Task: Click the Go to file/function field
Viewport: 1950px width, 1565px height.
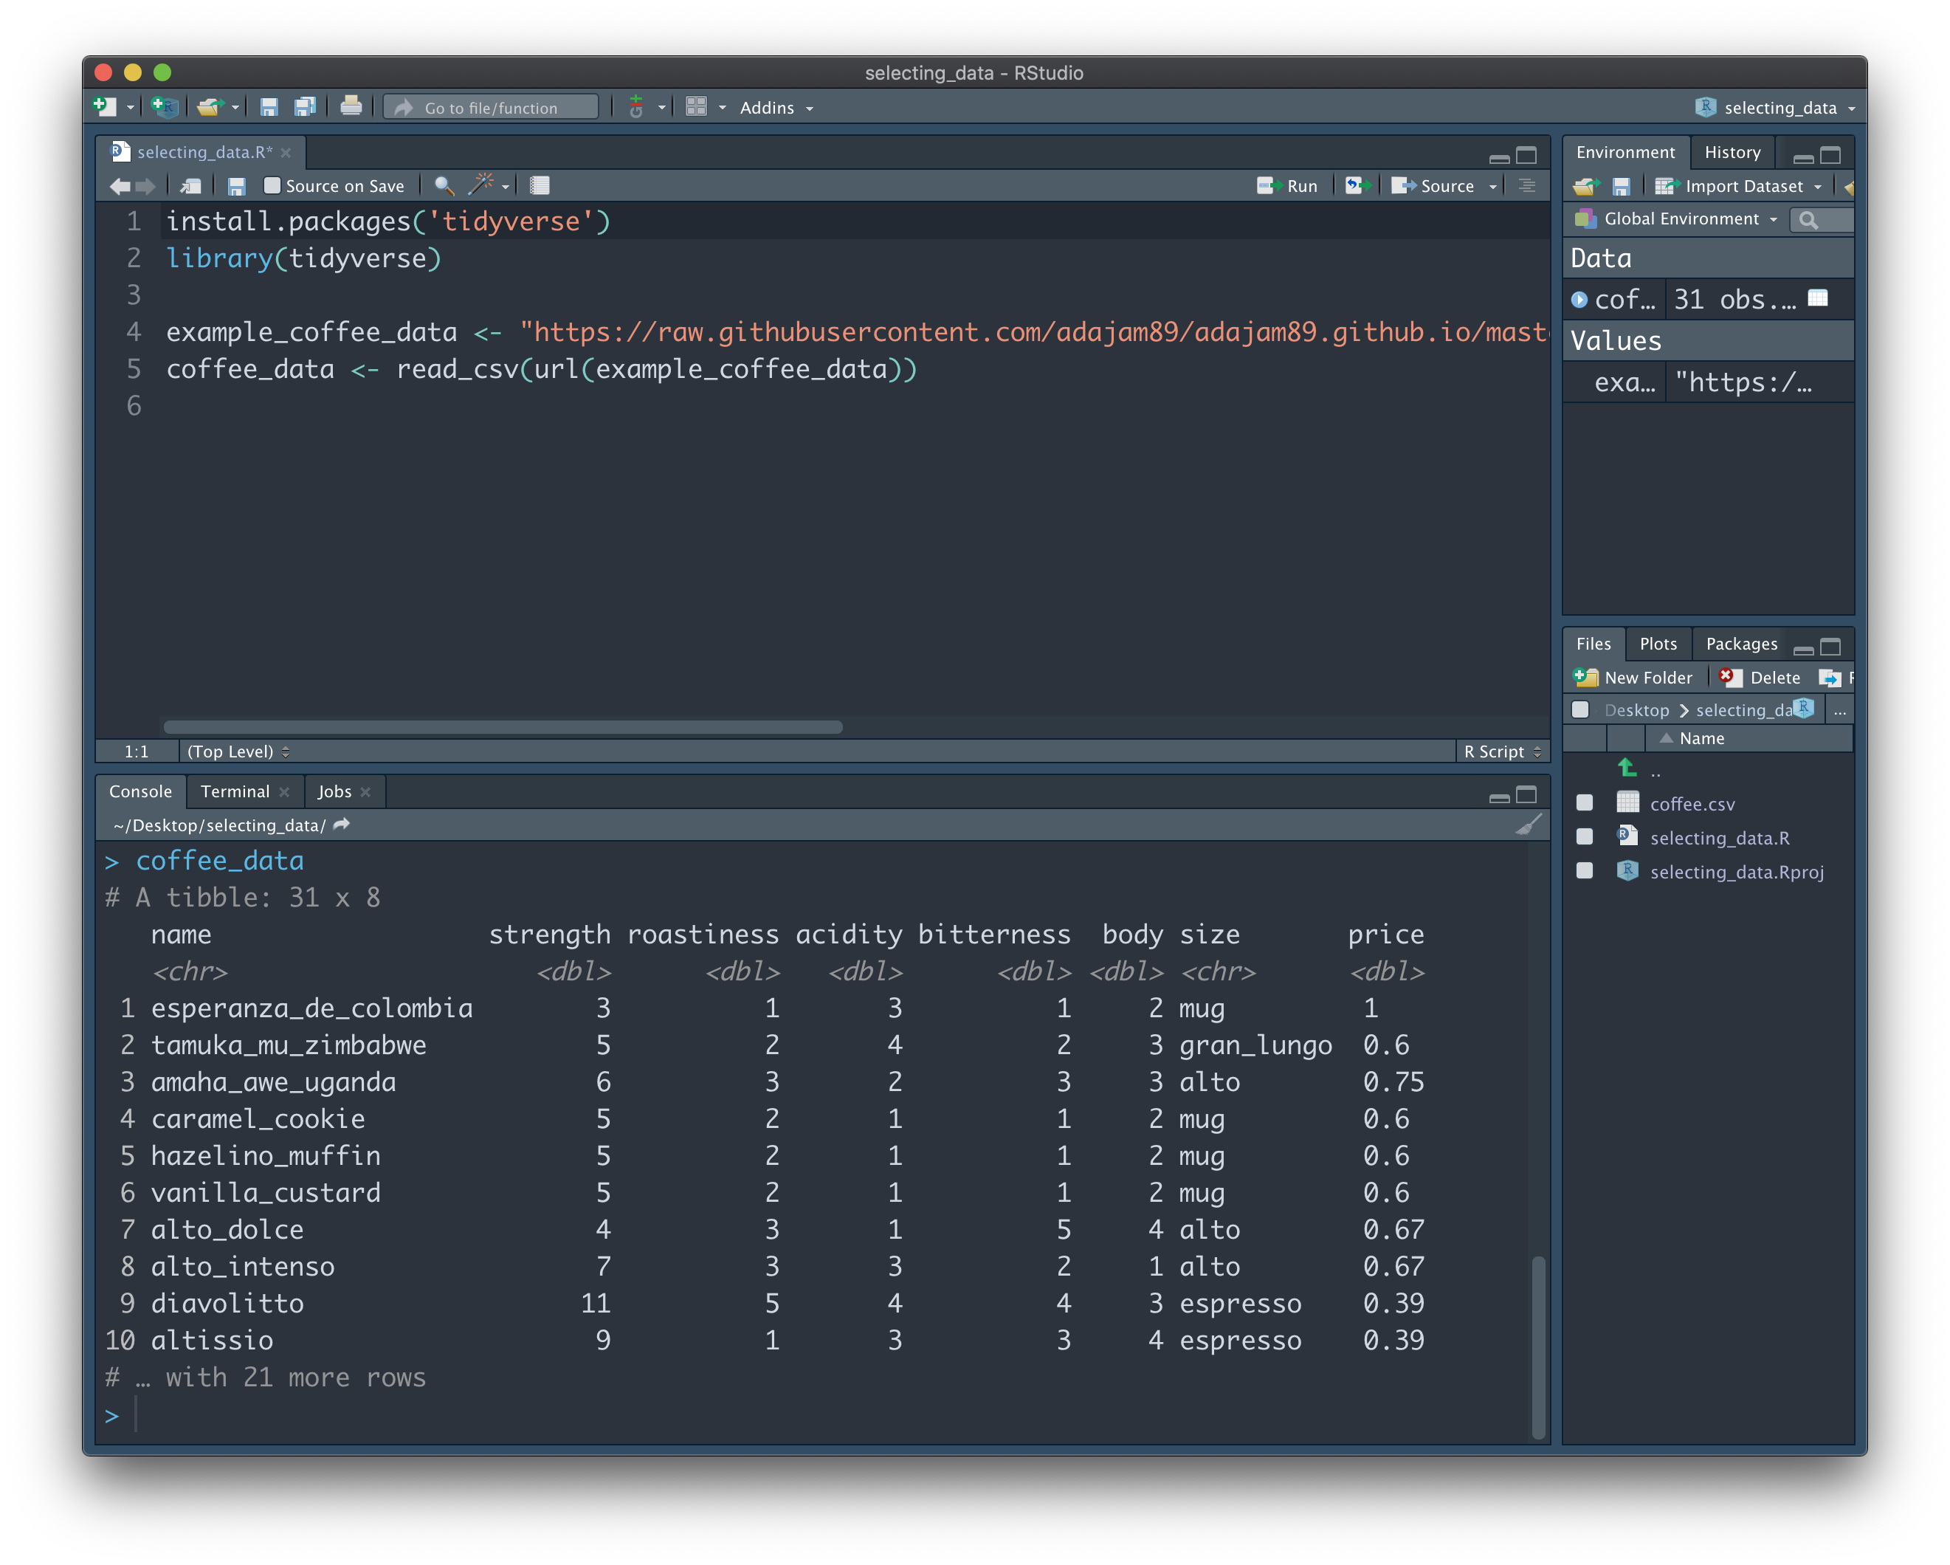Action: click(x=491, y=108)
